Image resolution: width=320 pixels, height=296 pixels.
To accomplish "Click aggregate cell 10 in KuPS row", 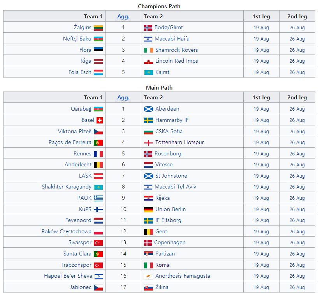I will pyautogui.click(x=123, y=209).
